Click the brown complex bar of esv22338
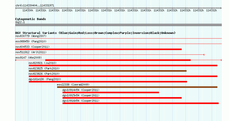 (x=137, y=87)
